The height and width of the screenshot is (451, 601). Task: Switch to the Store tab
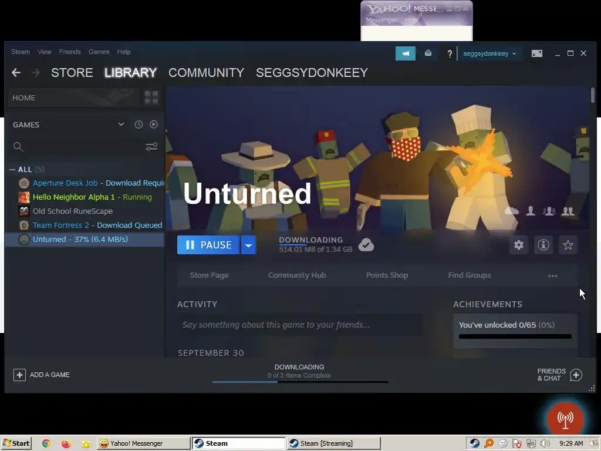point(72,72)
